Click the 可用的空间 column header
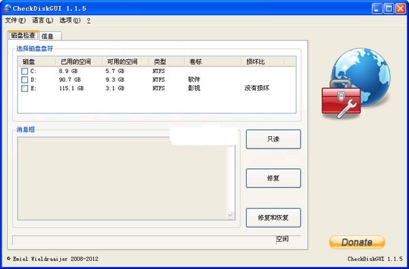This screenshot has height=269, width=409. (125, 62)
